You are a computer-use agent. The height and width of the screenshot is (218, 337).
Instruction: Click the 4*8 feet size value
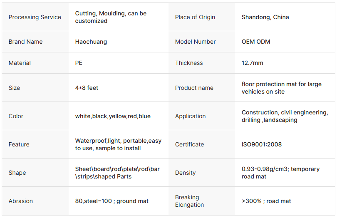[87, 88]
